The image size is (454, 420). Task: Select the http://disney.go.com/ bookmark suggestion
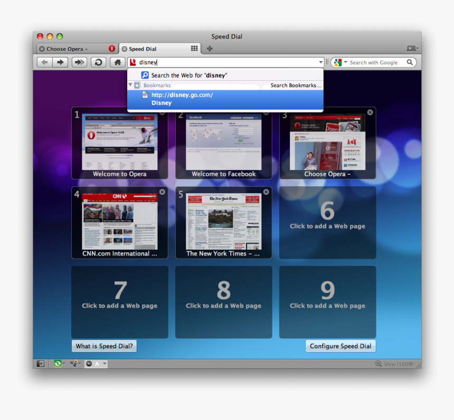225,99
